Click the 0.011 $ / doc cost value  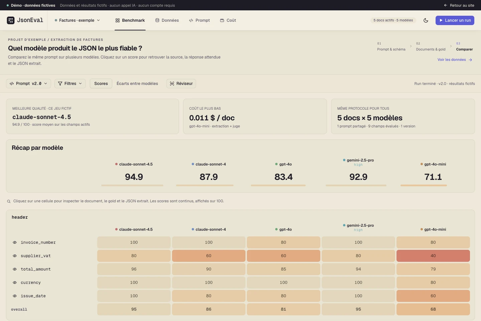(x=212, y=118)
